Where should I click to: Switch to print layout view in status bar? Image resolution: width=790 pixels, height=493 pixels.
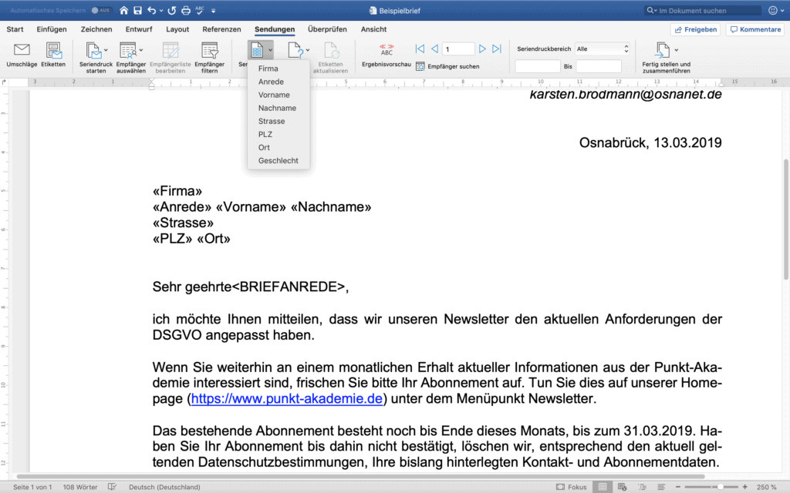point(602,487)
